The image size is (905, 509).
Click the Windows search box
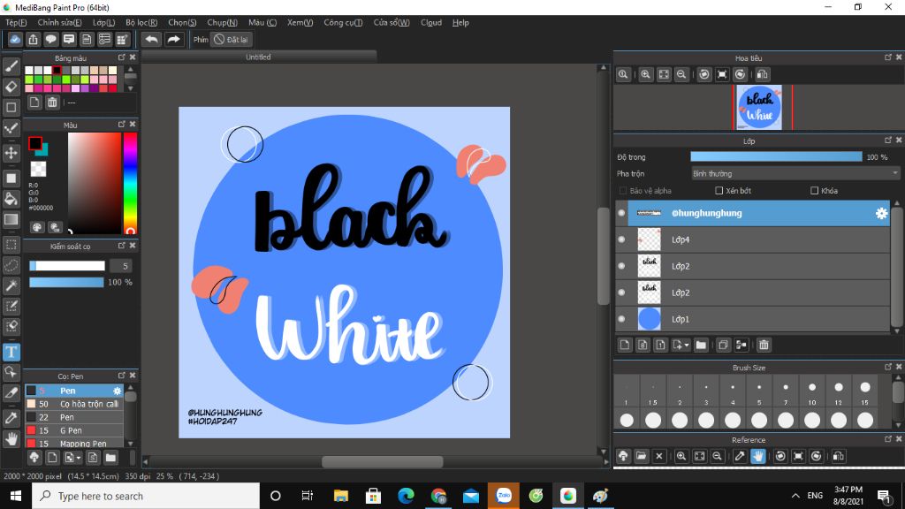pos(146,496)
